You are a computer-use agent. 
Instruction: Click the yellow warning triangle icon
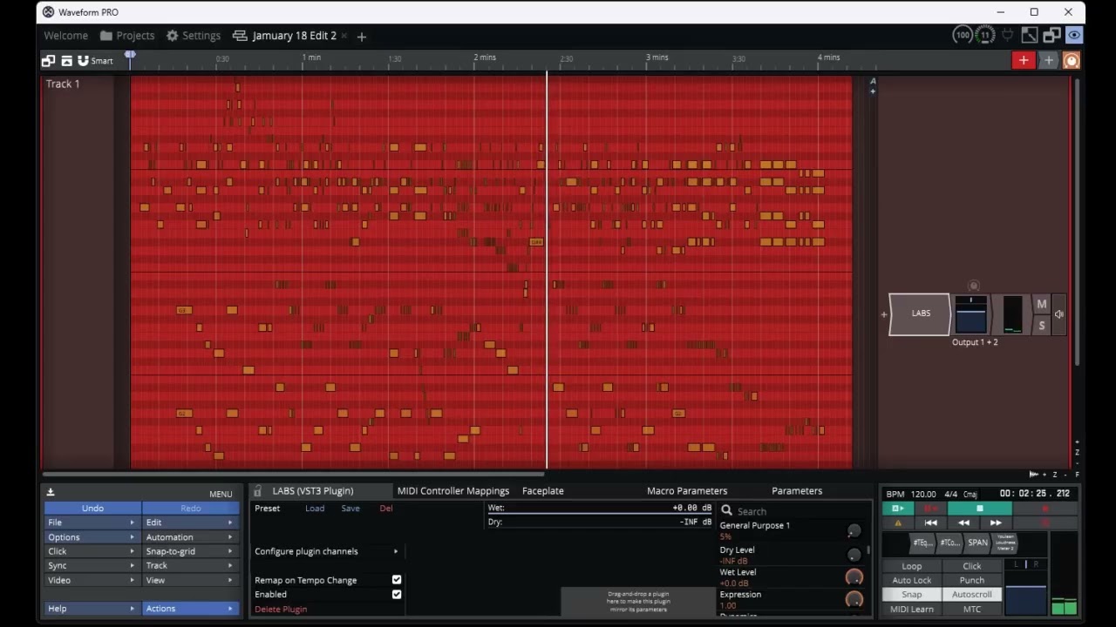pyautogui.click(x=898, y=522)
